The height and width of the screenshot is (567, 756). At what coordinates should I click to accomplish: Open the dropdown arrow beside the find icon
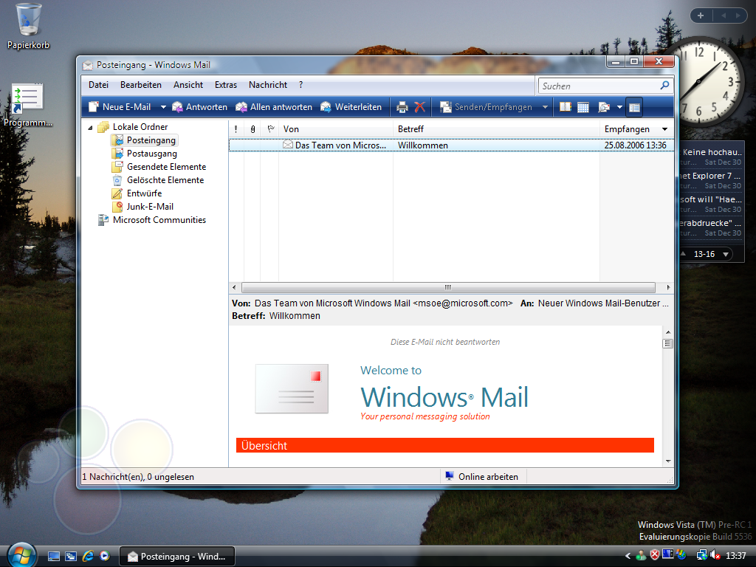coord(619,107)
